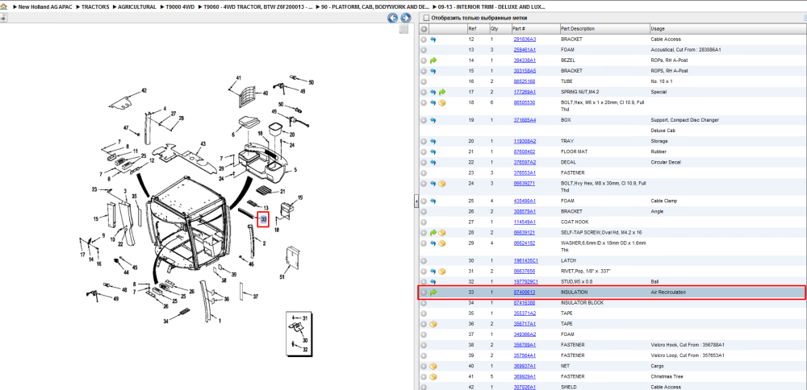The width and height of the screenshot is (807, 390).
Task: Click blue back arrow on ref 15 row
Action: click(433, 70)
